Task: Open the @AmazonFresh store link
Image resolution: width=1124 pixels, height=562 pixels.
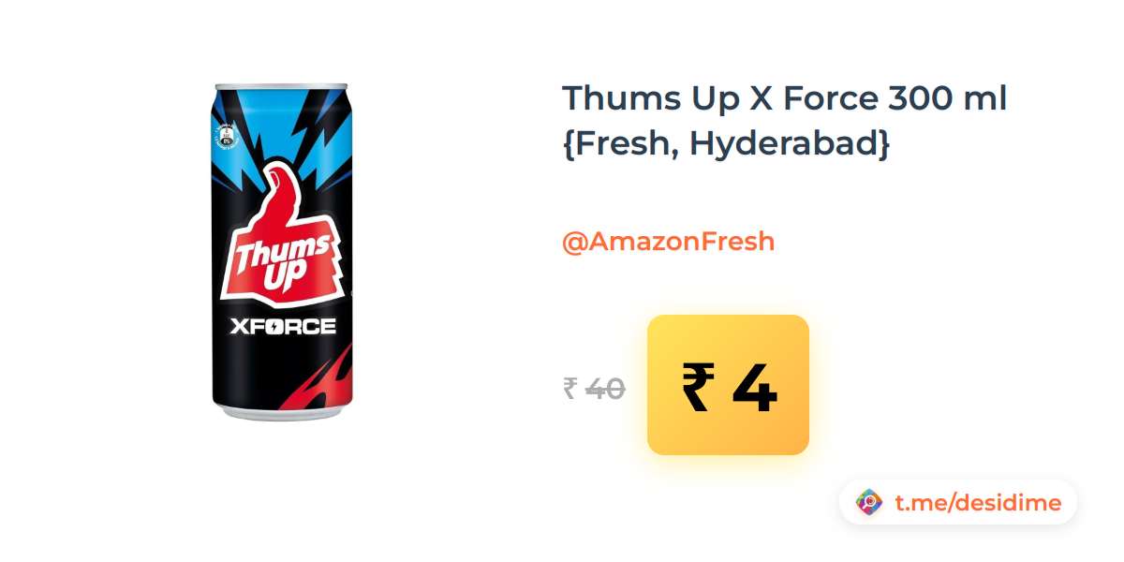Action: point(668,242)
